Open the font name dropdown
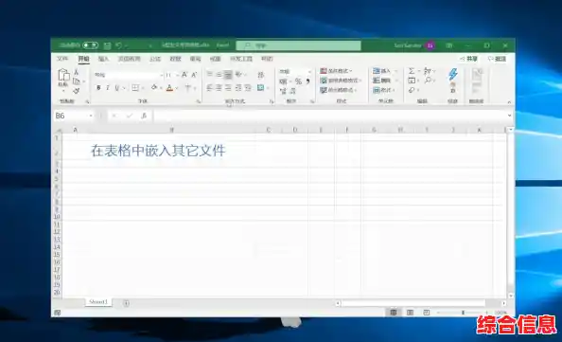Screen dimensions: 562x342 (x=162, y=75)
